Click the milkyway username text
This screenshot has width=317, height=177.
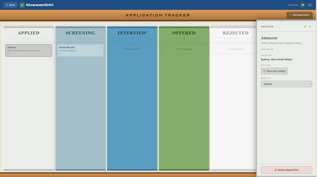point(293,5)
